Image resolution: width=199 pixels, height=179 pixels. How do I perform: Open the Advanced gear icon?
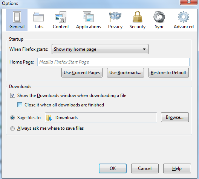coord(184,17)
